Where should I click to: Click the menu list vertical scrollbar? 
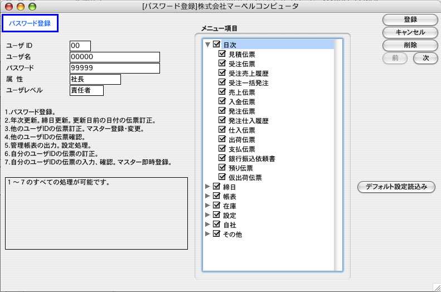(338, 155)
